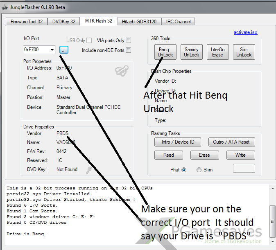
Task: Click the key icon beside DVD Key
Action: coord(88,170)
